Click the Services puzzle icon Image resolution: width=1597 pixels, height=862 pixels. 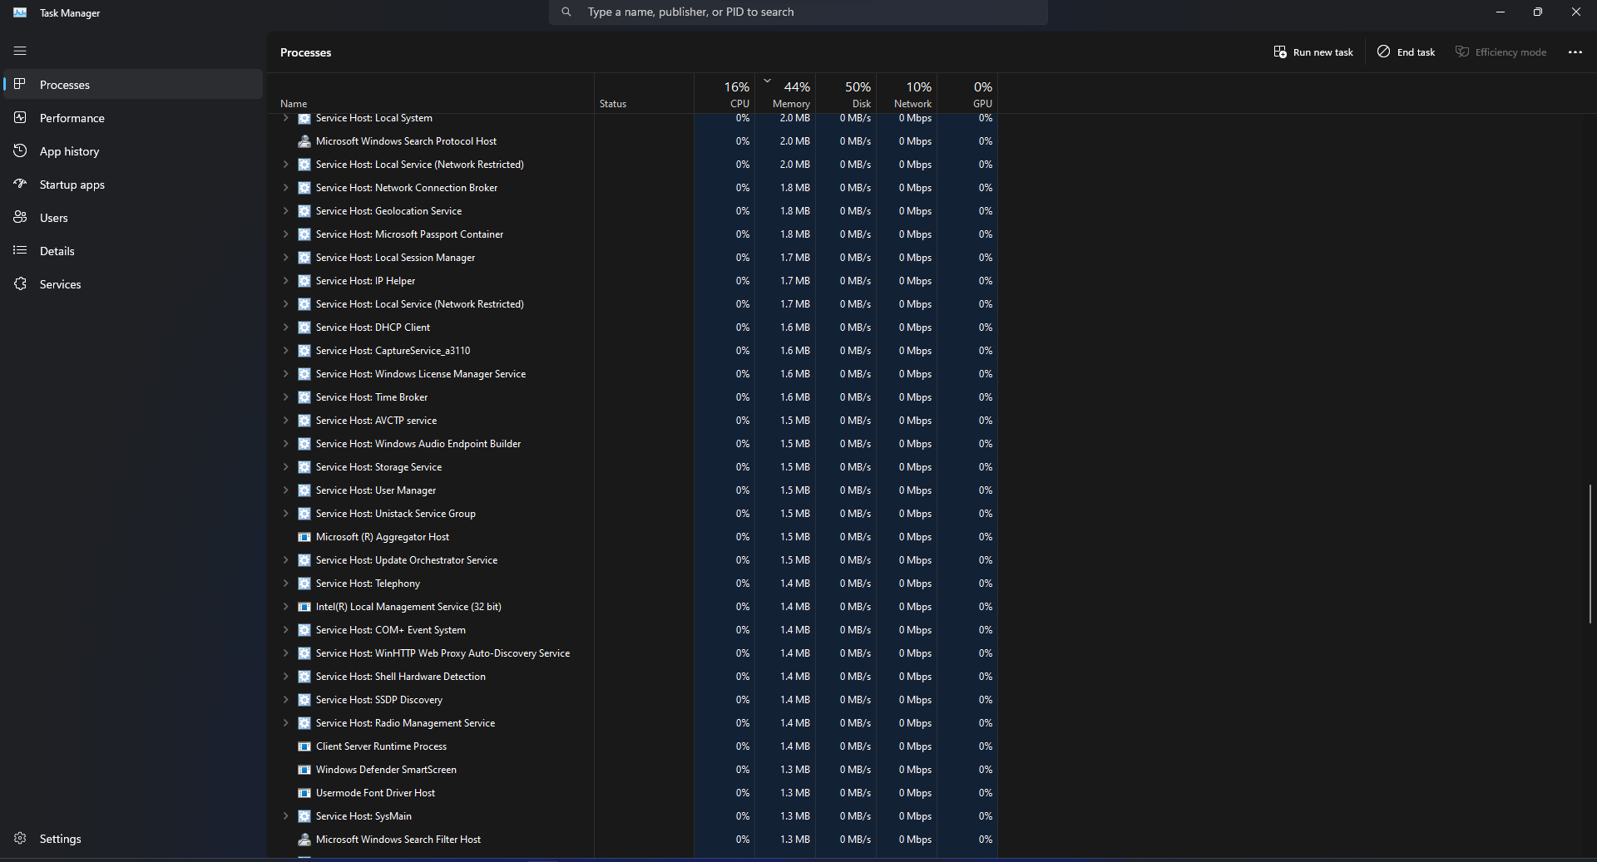pyautogui.click(x=20, y=284)
